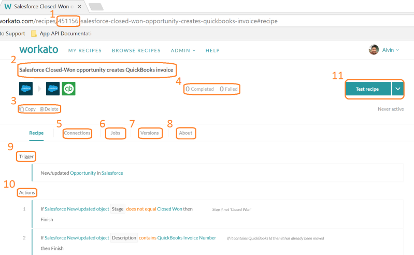414x255 pixels.
Task: Click the Opportunity link in trigger
Action: tap(83, 173)
